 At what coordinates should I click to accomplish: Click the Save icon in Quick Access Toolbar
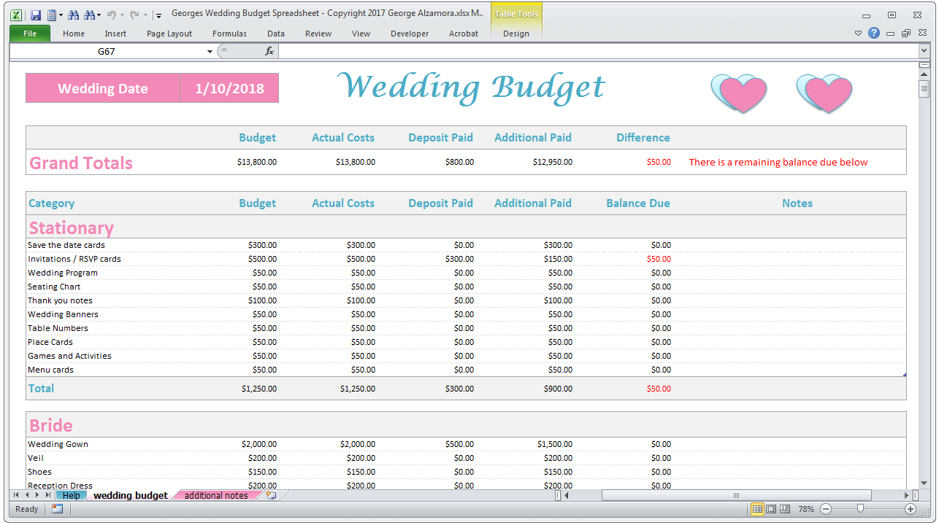(35, 15)
